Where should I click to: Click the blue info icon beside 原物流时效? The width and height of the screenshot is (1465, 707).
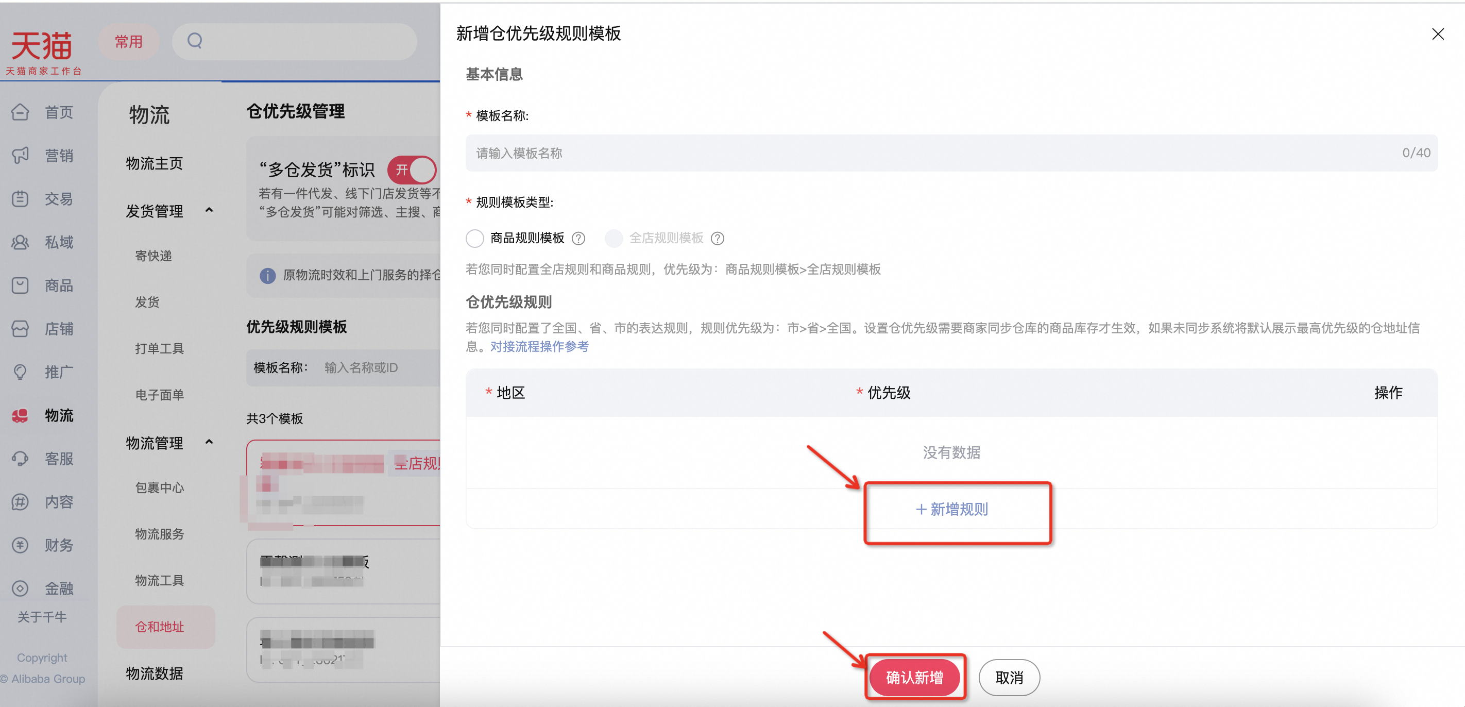pos(267,275)
